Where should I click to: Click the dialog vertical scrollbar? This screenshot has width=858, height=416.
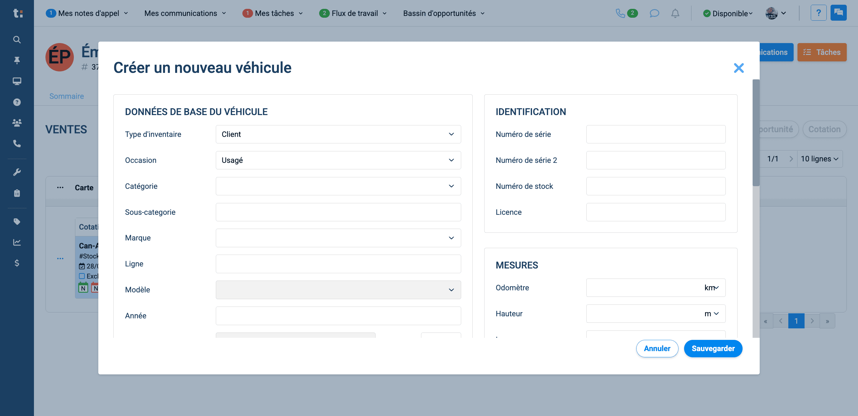point(756,133)
